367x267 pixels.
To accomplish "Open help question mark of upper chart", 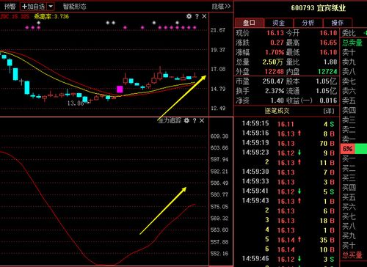I will pyautogui.click(x=197, y=16).
